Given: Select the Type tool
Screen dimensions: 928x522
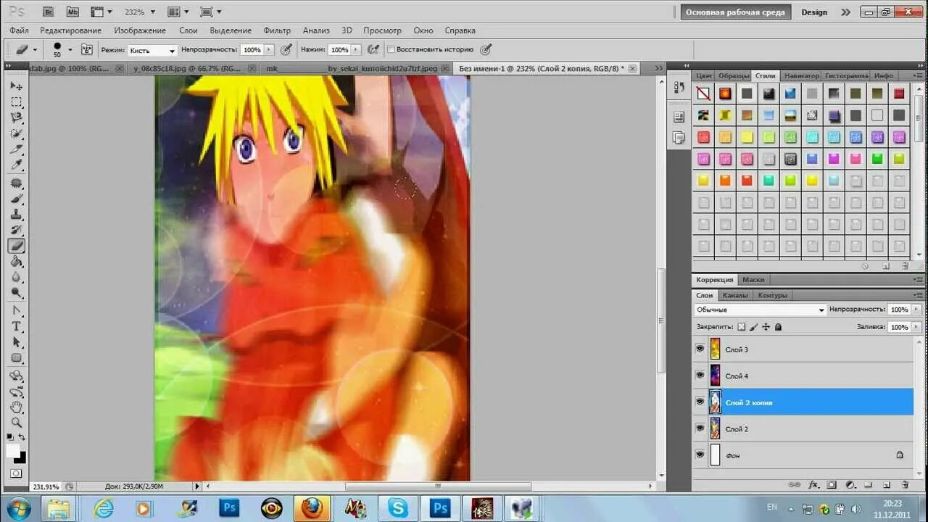Looking at the screenshot, I should pos(16,327).
